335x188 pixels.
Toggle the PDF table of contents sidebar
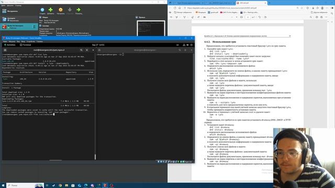tap(171, 17)
